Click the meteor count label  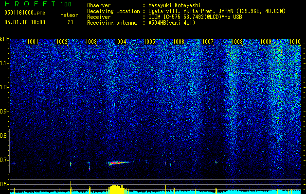tap(69, 15)
